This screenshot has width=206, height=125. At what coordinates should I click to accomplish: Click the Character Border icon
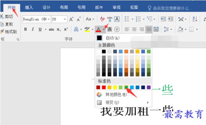pos(117,19)
